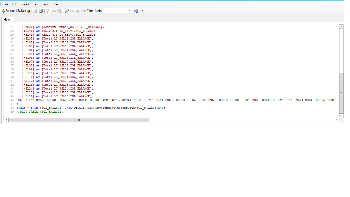Viewport: 350px width, 197px height.
Task: Click the RMVCT field in the SQL Select line
Action: [331, 100]
